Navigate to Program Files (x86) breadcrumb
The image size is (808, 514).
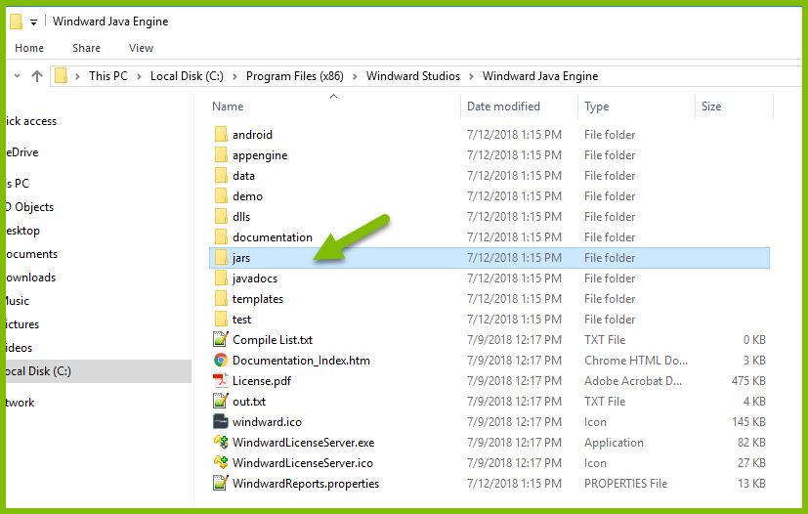[x=295, y=76]
